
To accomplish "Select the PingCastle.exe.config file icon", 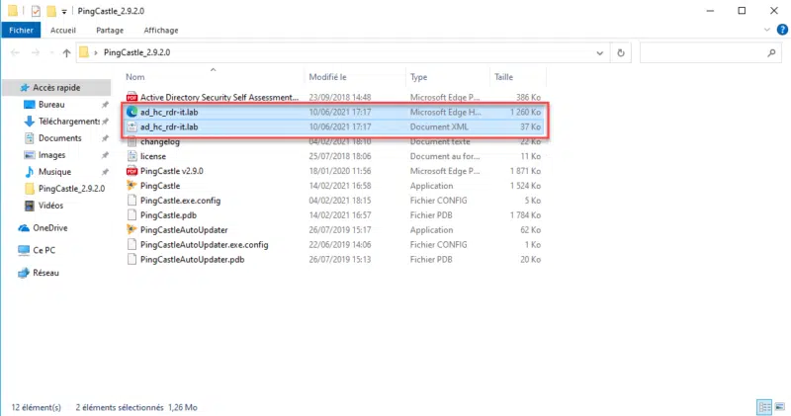I will [x=132, y=201].
